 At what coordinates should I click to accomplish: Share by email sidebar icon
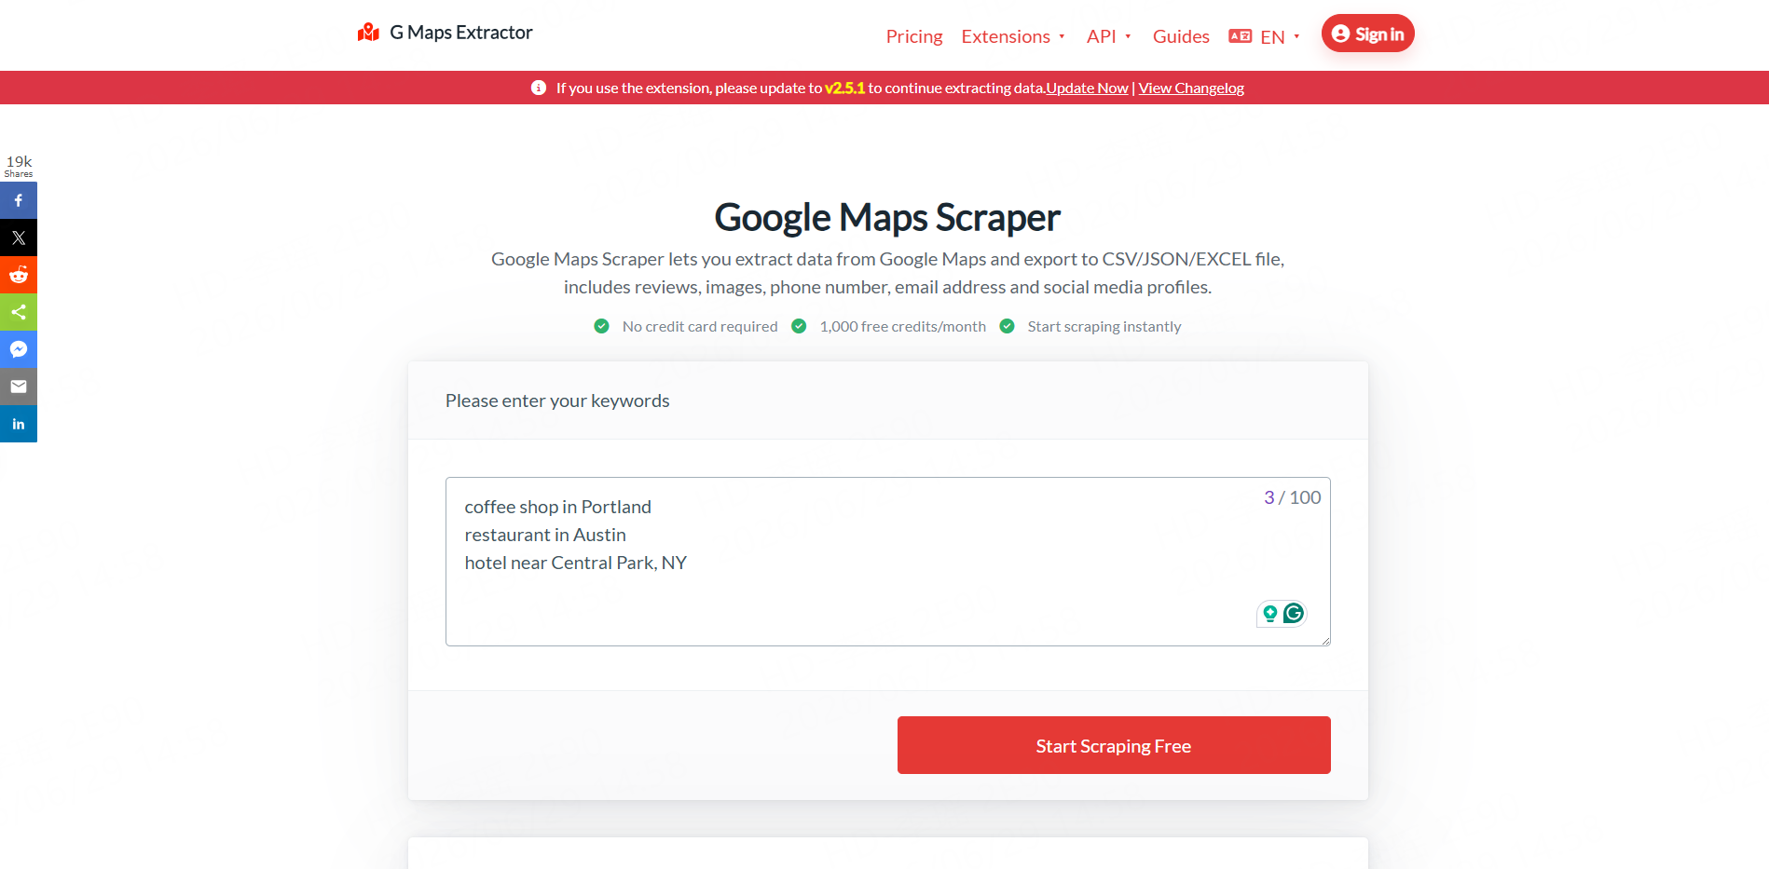[19, 387]
